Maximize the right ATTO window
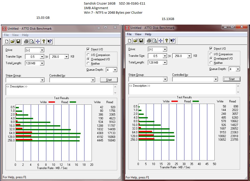 [232, 27]
